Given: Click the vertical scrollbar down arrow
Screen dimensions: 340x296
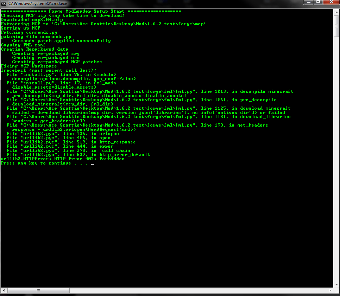Looking at the screenshot, I should 336,284.
